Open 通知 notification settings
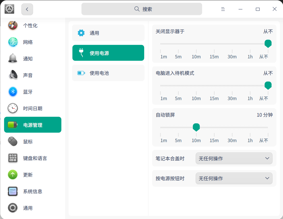 click(28, 59)
